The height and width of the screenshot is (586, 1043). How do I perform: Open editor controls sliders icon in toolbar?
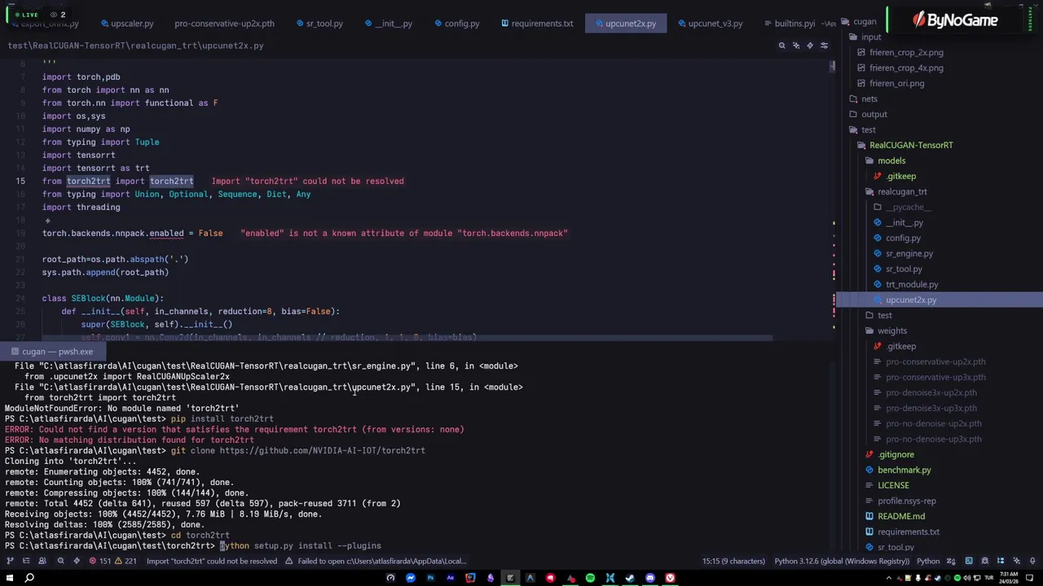click(x=824, y=46)
